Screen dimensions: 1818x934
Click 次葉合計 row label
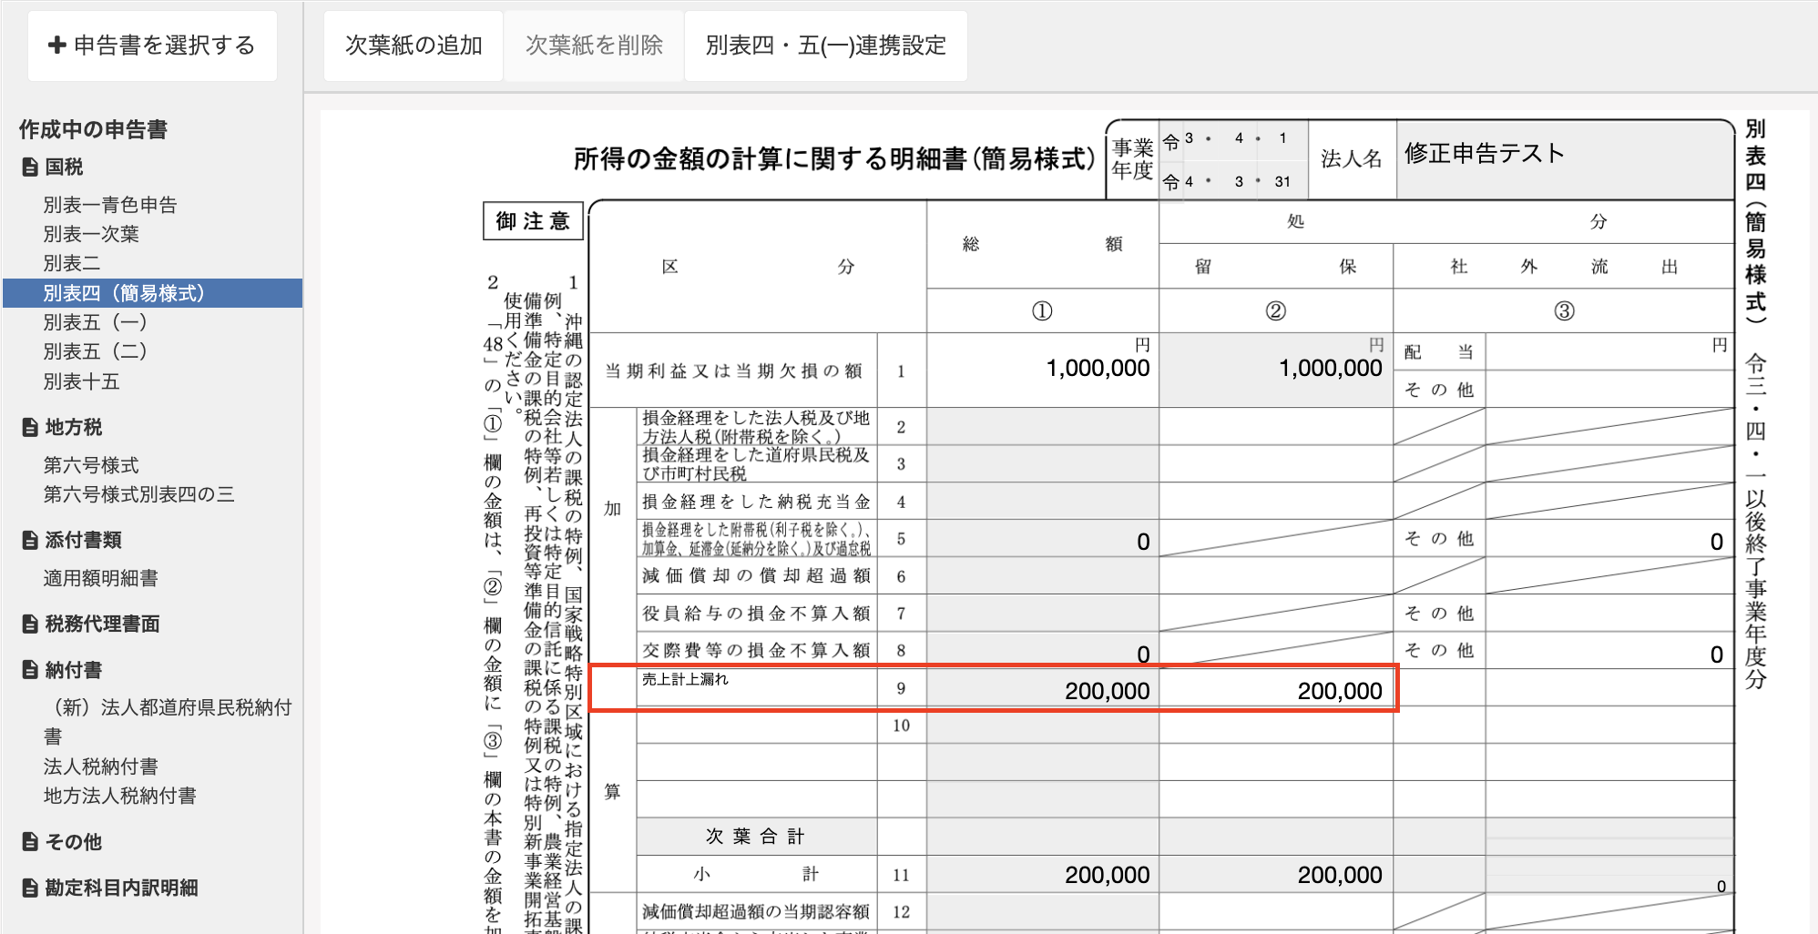(756, 837)
